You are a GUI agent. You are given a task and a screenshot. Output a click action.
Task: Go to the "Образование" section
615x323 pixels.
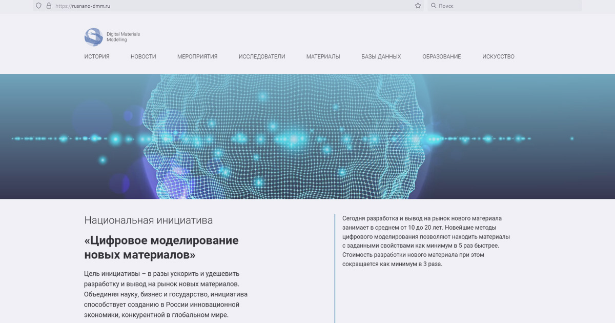point(441,57)
